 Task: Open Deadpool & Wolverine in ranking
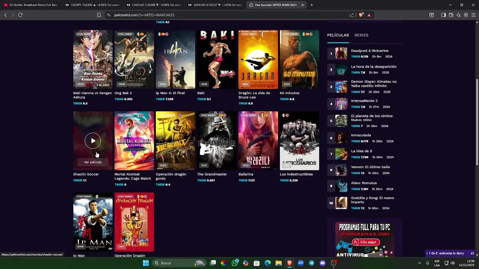pos(370,51)
